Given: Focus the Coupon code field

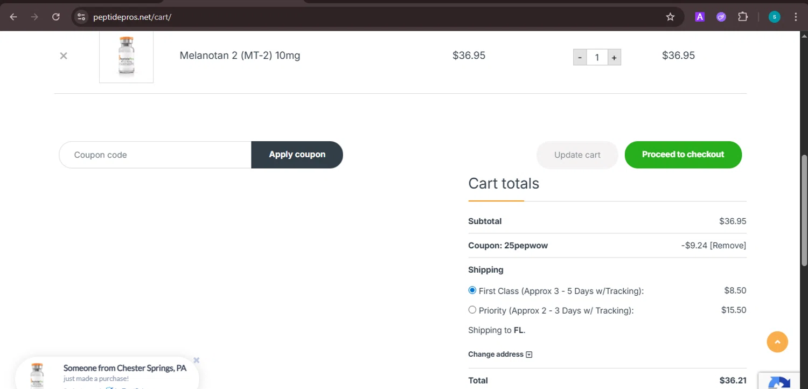Looking at the screenshot, I should pyautogui.click(x=155, y=155).
